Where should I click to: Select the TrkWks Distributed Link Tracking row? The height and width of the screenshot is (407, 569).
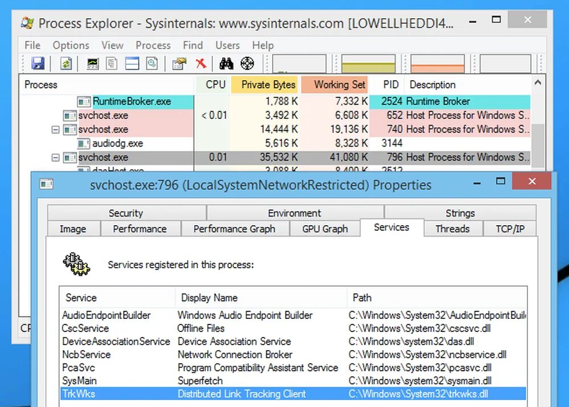[x=293, y=394]
